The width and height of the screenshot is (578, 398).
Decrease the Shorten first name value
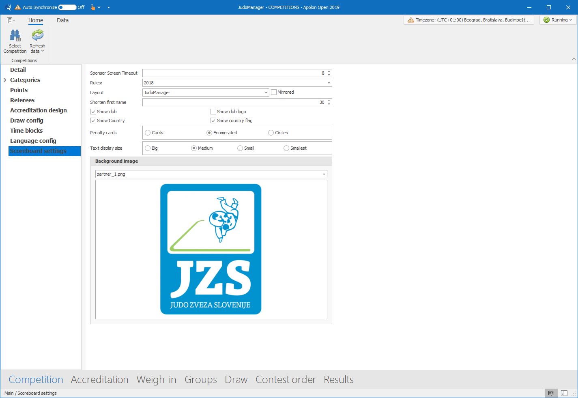[329, 104]
